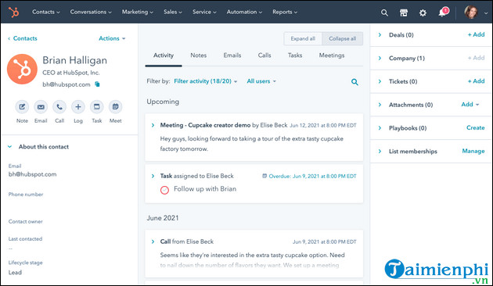Open the Sales navigation menu
The width and height of the screenshot is (493, 286).
tap(173, 12)
